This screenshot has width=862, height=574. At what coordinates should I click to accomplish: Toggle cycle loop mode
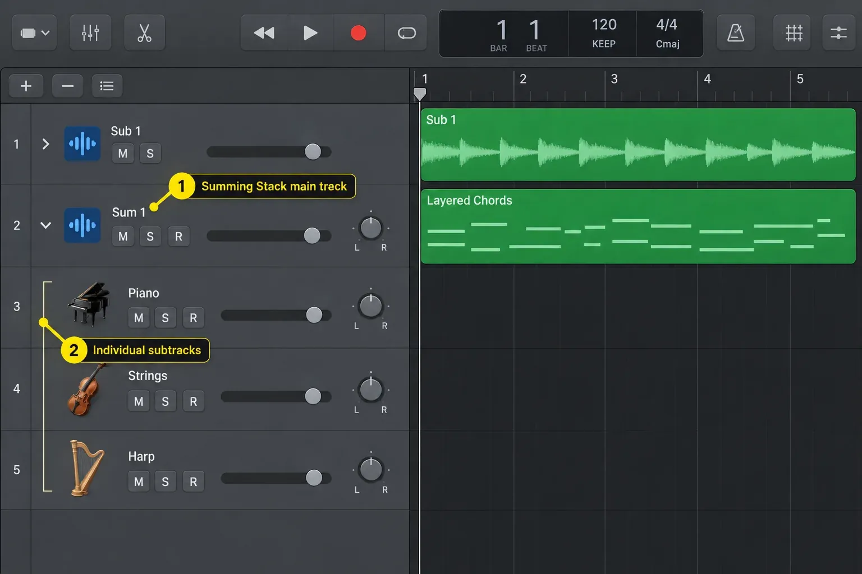tap(406, 33)
